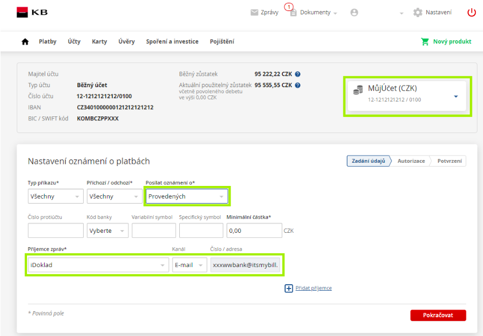Click the green shopping cart icon

[x=425, y=41]
